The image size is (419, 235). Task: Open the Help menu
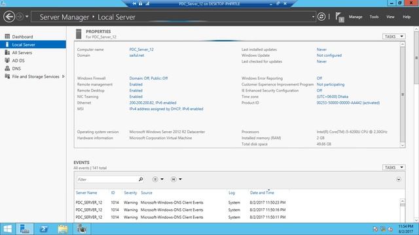[x=407, y=17]
